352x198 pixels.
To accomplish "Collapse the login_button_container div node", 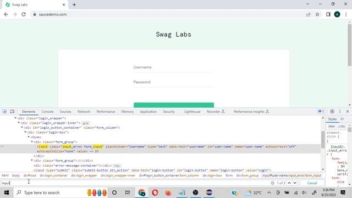I will (22, 128).
